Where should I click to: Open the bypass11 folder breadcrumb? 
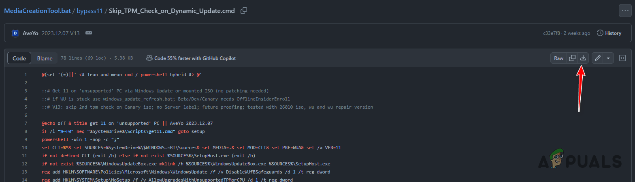90,11
